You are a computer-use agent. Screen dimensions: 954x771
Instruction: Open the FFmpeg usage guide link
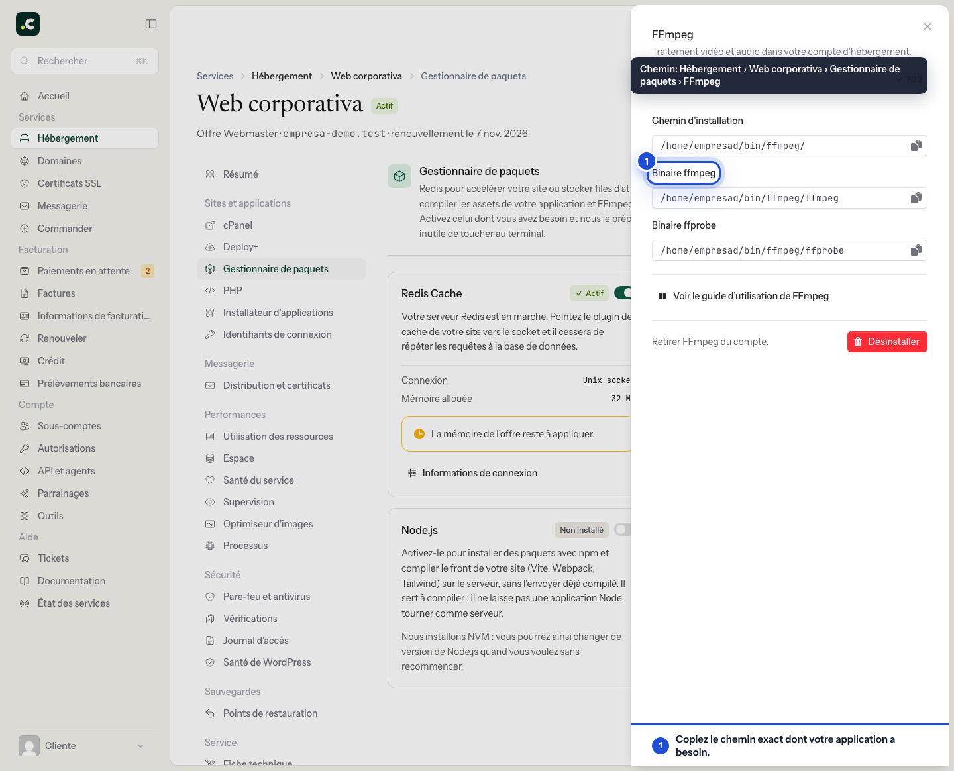[743, 296]
